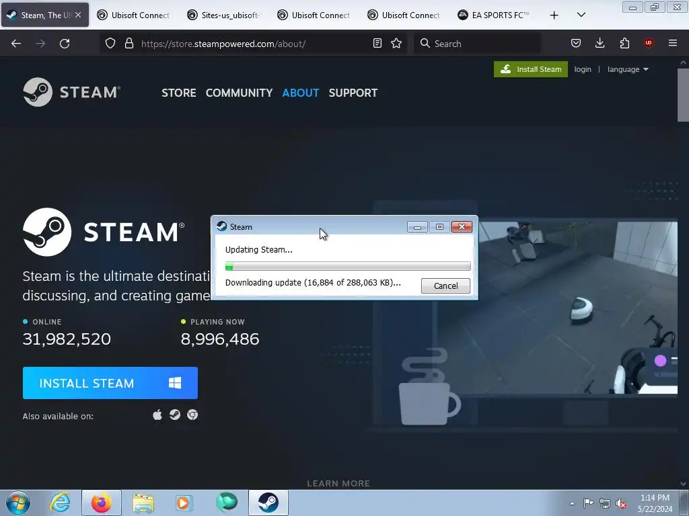Go back with the browser back arrow
This screenshot has height=516, width=689.
[x=16, y=44]
